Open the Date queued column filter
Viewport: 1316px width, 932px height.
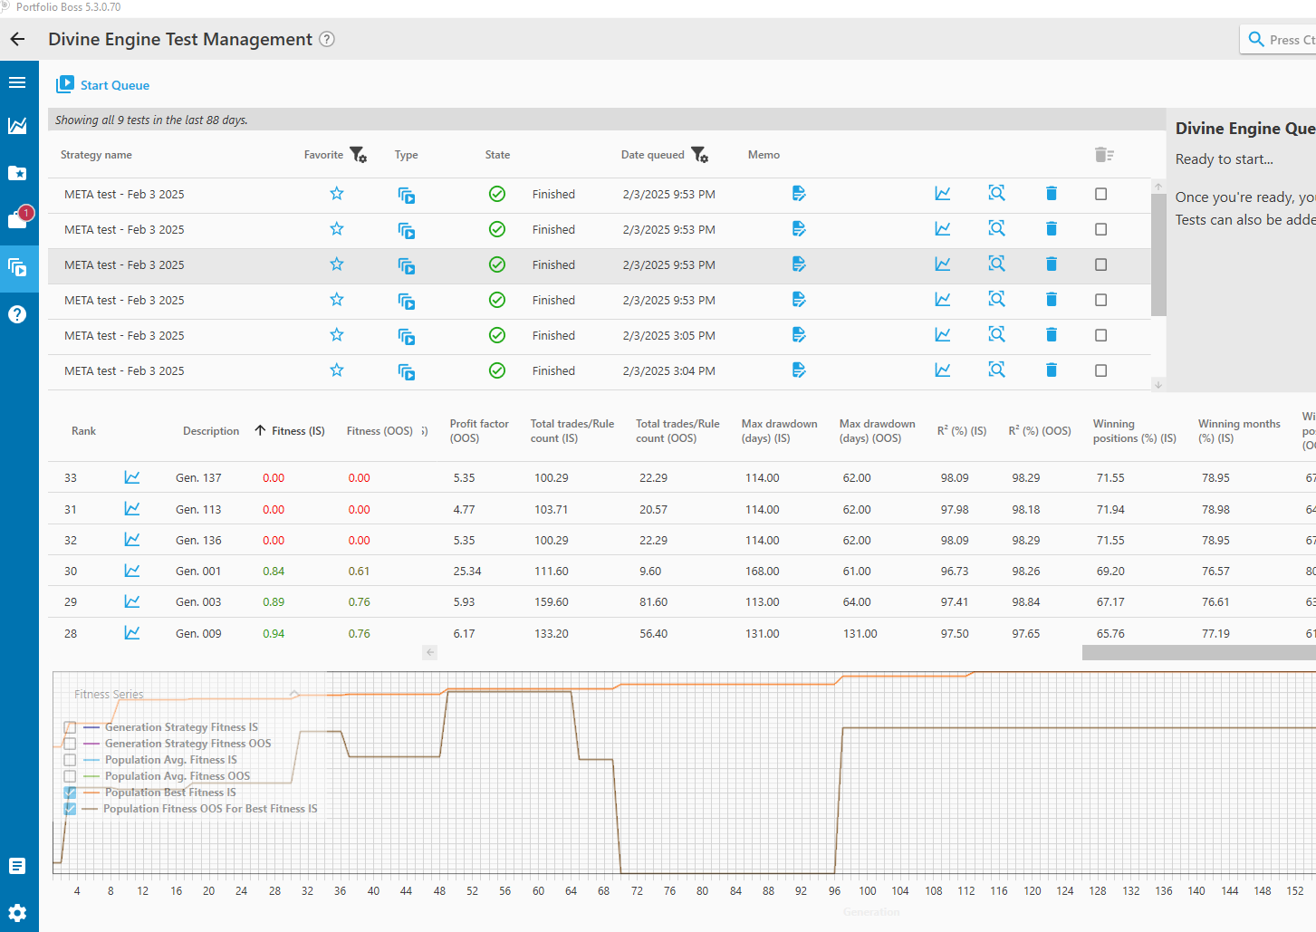point(700,155)
